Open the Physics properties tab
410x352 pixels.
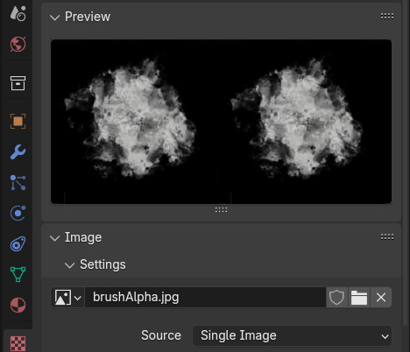(18, 213)
